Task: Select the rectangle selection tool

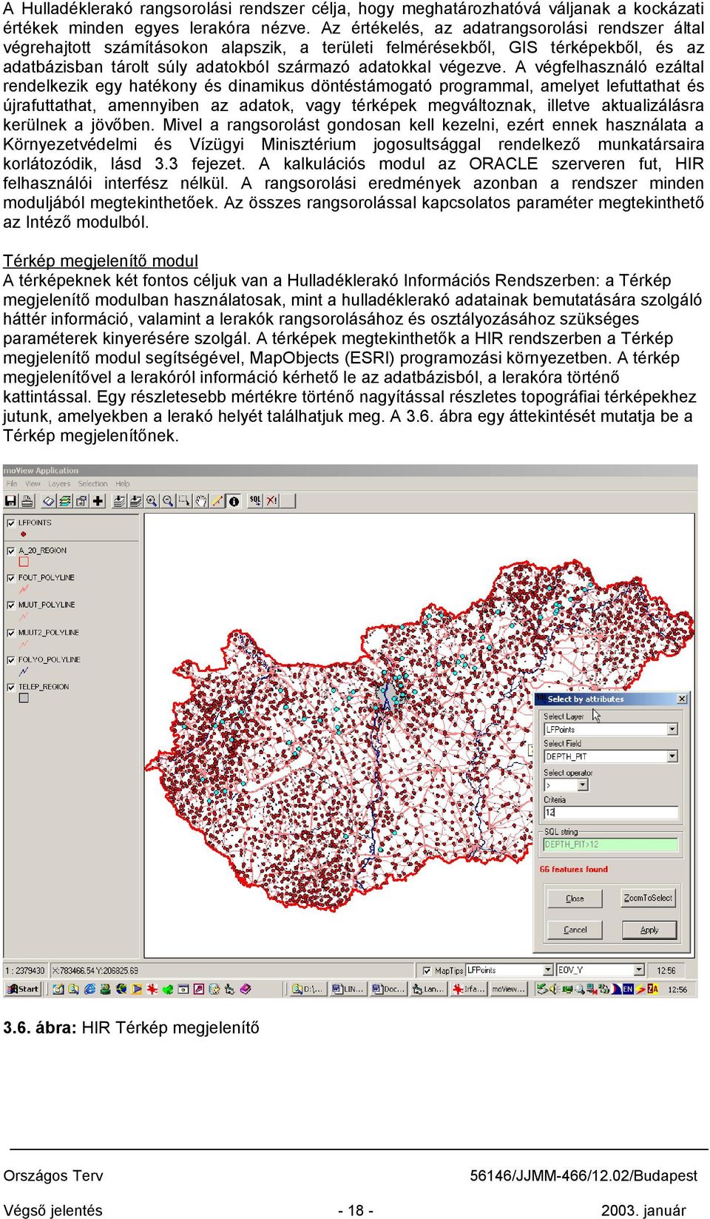Action: (x=184, y=501)
